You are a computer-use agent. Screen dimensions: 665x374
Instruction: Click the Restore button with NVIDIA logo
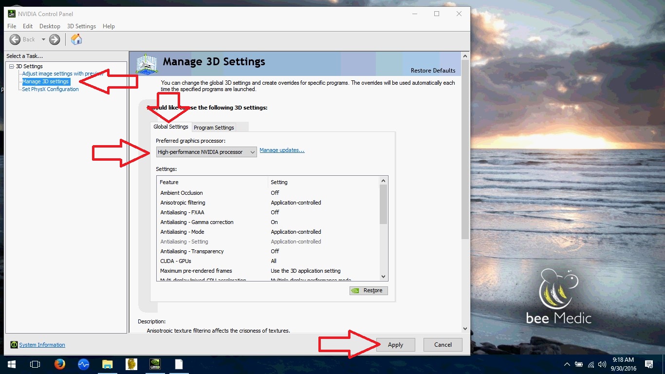(x=369, y=290)
